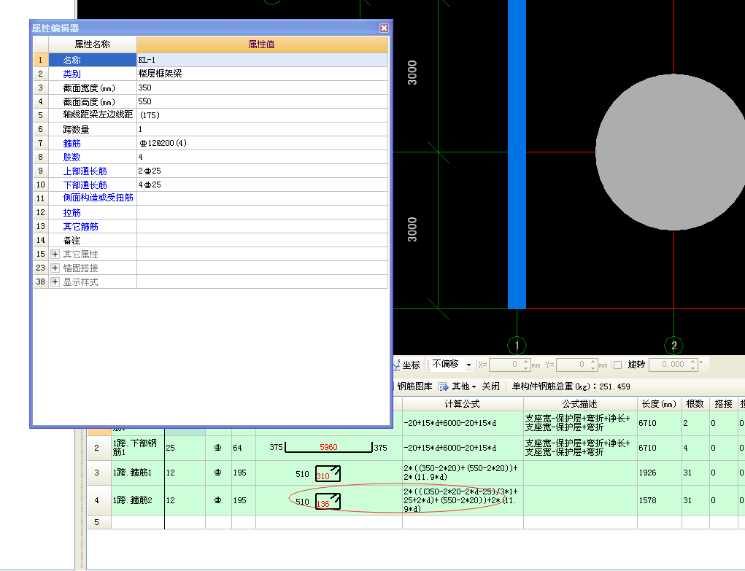Viewport: 745px width, 571px height.
Task: Increase the X offset with up stepper
Action: [x=525, y=362]
